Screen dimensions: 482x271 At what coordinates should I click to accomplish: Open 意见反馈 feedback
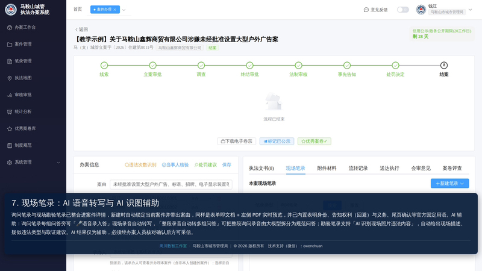[375, 10]
